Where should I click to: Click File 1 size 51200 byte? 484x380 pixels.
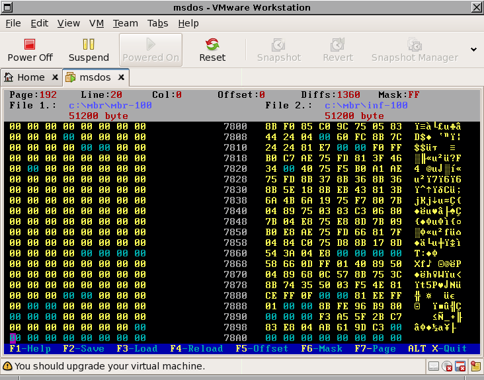(x=99, y=116)
